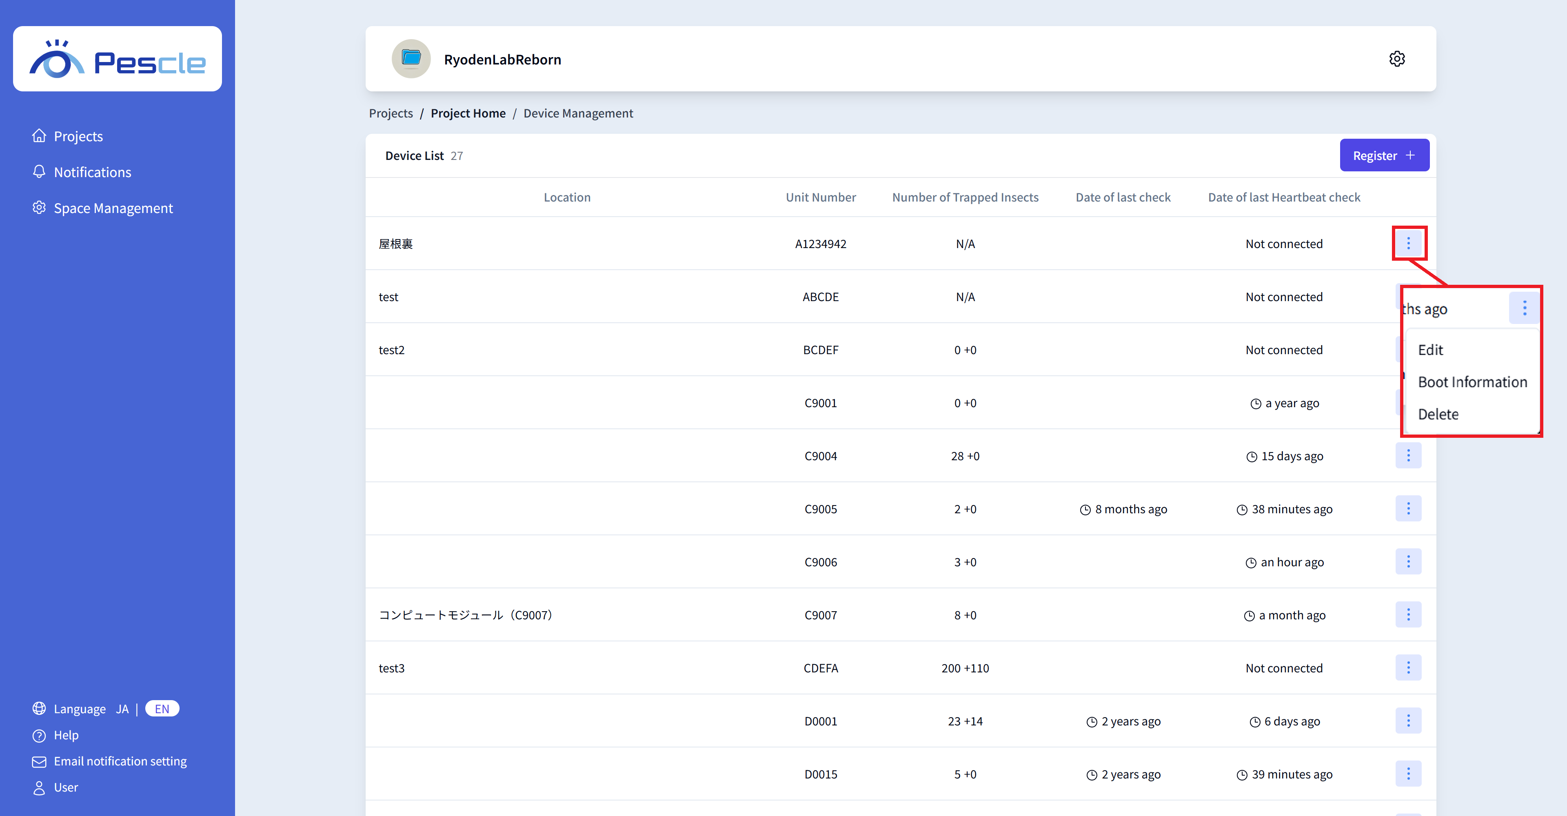Open the User menu

click(x=66, y=787)
